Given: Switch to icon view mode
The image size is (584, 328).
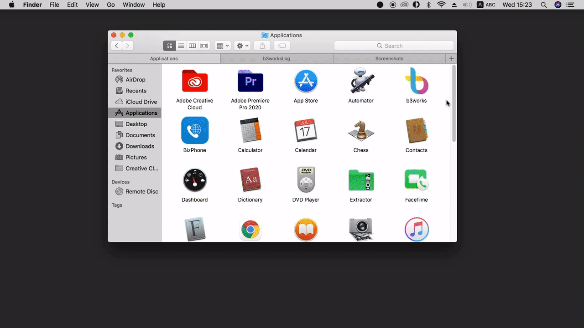Looking at the screenshot, I should (x=169, y=46).
